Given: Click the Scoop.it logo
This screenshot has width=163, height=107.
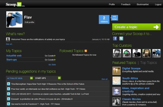Looking at the screenshot, I should point(15,4).
